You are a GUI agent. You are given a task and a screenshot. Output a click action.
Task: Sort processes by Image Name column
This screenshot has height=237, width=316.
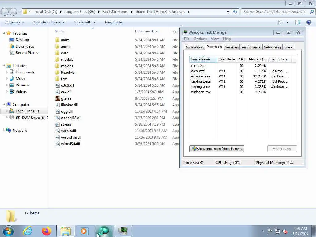coord(203,59)
